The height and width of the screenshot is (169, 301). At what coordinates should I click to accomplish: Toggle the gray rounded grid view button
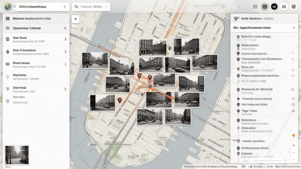click(265, 7)
